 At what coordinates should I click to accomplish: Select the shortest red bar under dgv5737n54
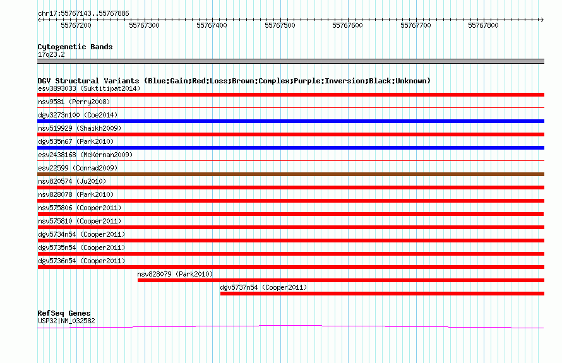coord(382,294)
